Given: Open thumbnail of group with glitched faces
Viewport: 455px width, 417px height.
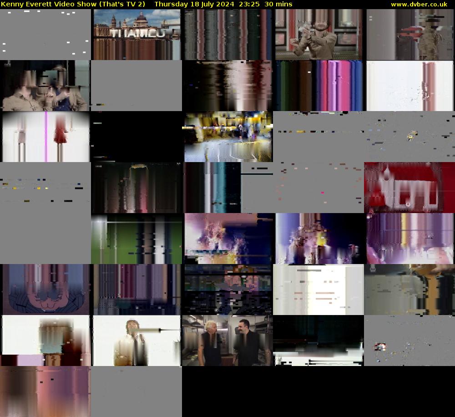Looking at the screenshot, I should (45, 86).
